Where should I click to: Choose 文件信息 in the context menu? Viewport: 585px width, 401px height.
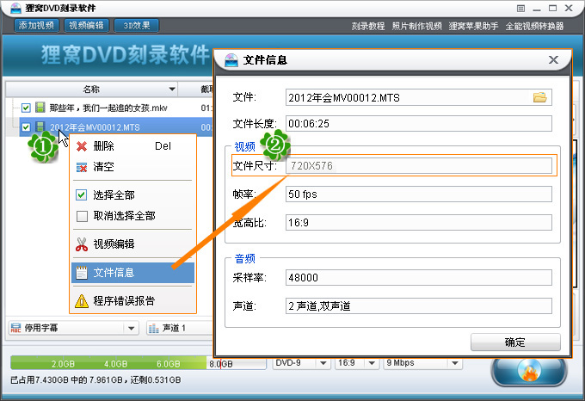click(132, 273)
